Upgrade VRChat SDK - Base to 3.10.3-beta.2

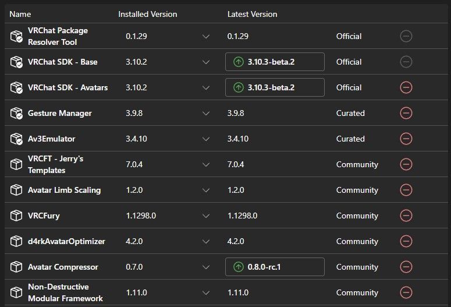coord(275,62)
